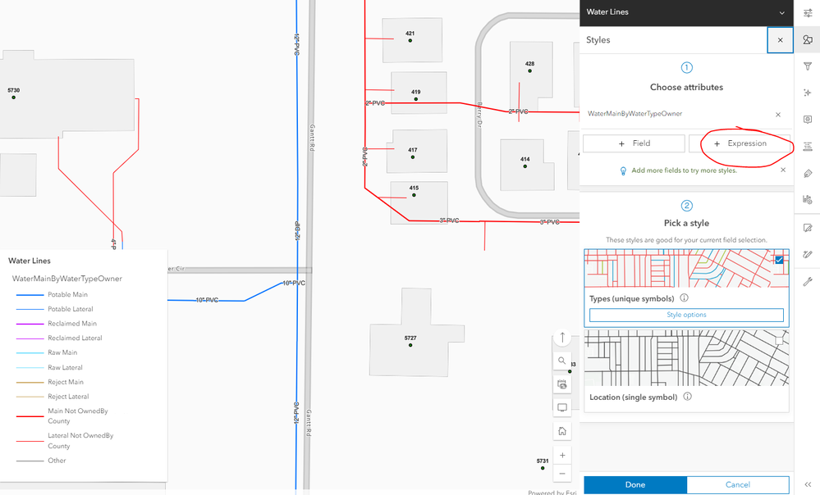Click the 'Potable Lateral' legend entry

pyautogui.click(x=70, y=309)
